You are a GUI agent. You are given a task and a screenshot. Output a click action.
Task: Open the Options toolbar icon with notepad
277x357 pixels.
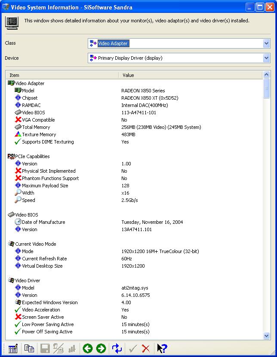(13, 348)
